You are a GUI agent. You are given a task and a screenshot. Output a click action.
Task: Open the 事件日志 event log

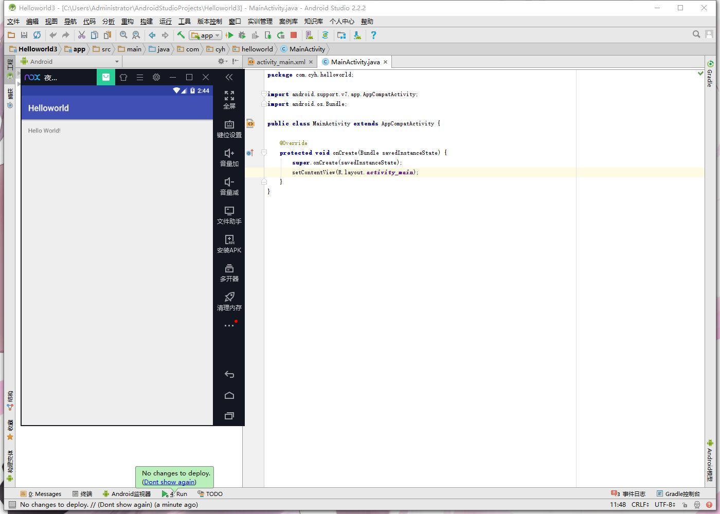point(628,493)
